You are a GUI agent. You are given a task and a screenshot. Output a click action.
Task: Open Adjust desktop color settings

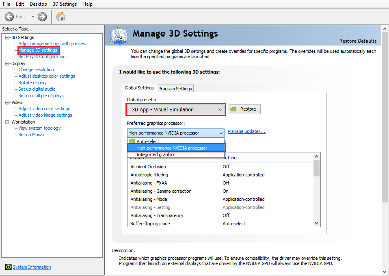pyautogui.click(x=47, y=76)
